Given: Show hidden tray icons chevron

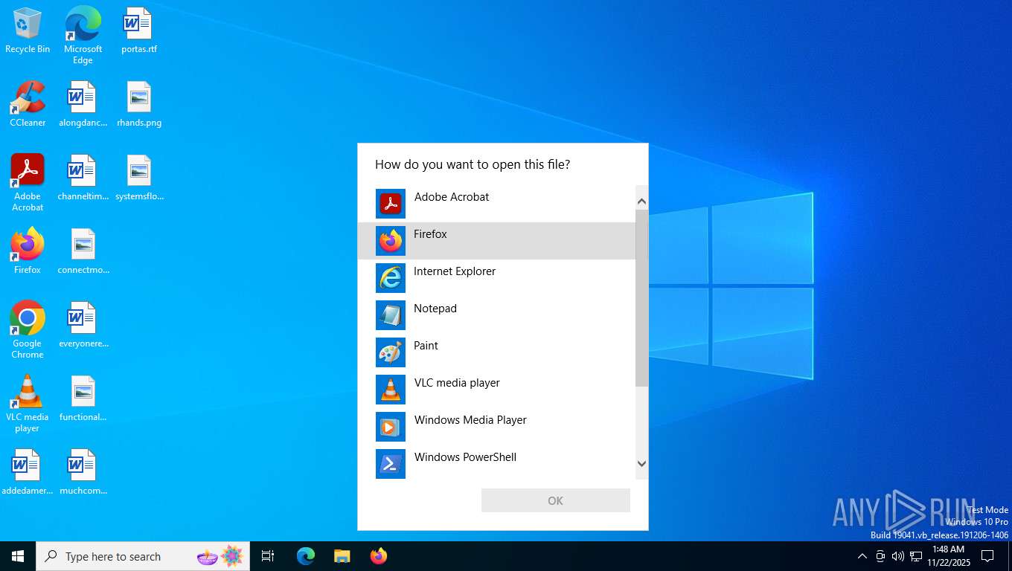Looking at the screenshot, I should tap(862, 556).
